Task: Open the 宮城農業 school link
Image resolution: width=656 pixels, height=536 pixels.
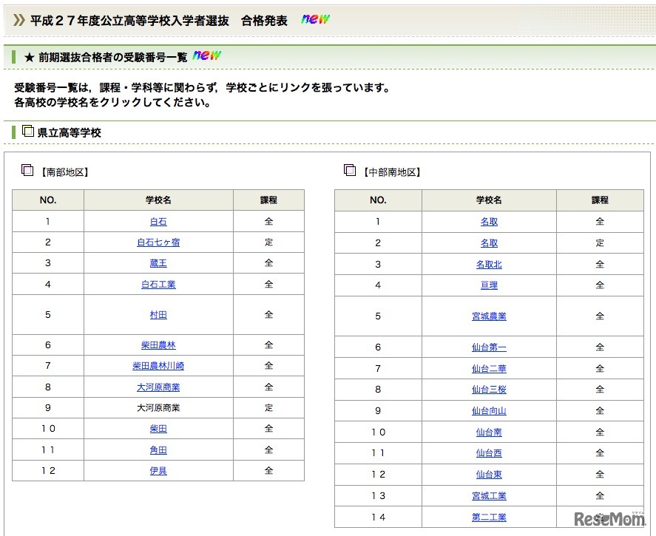Action: pyautogui.click(x=489, y=316)
